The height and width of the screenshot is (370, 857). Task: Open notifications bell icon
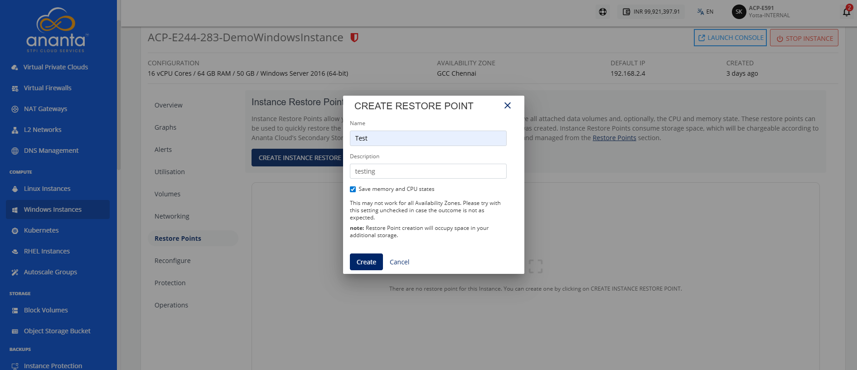click(x=847, y=12)
